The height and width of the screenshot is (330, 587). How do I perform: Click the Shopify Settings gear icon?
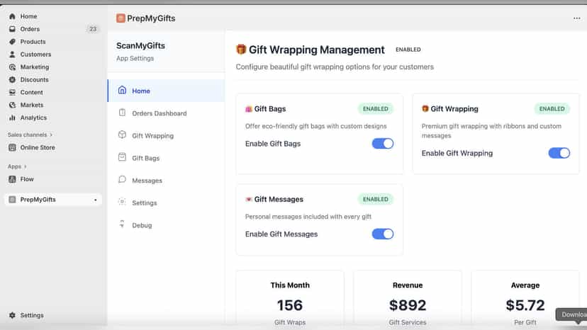12,315
